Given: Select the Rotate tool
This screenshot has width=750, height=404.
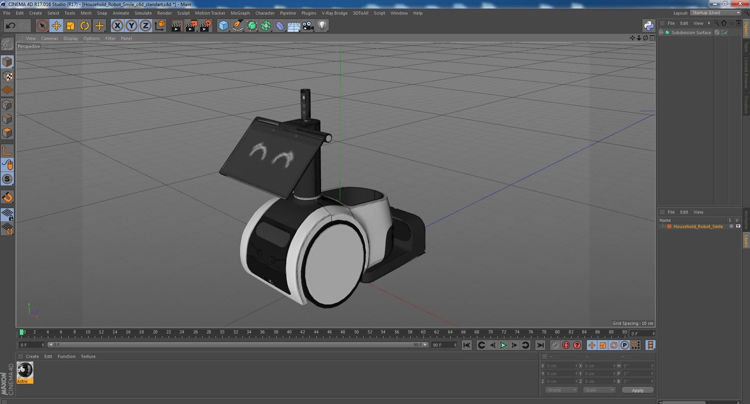Looking at the screenshot, I should 84,26.
